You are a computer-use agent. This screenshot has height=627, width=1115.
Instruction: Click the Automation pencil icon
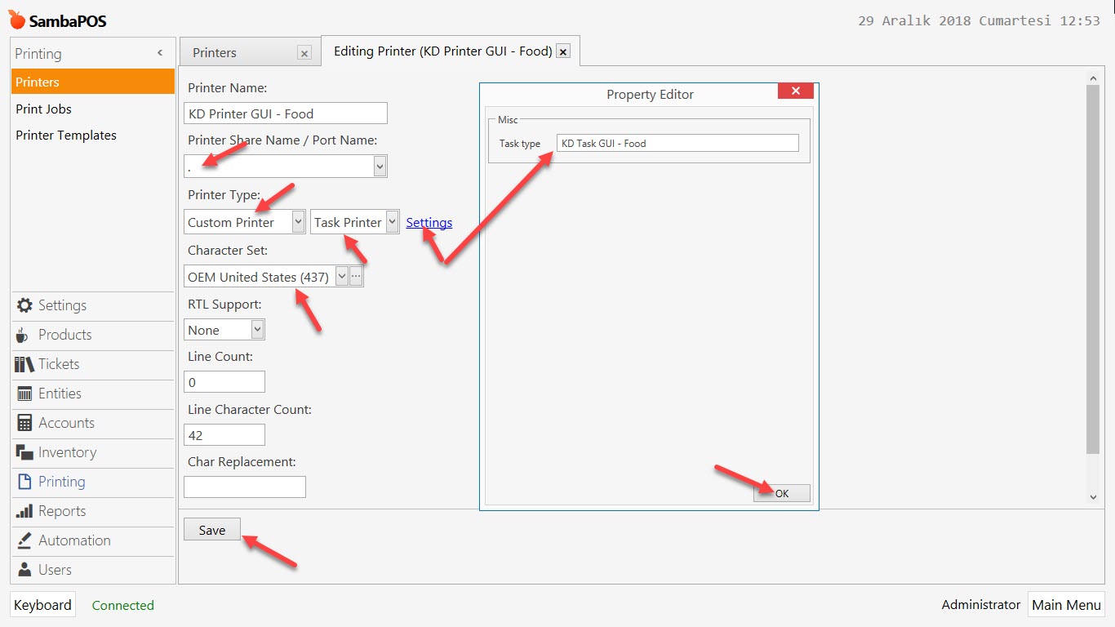(24, 540)
